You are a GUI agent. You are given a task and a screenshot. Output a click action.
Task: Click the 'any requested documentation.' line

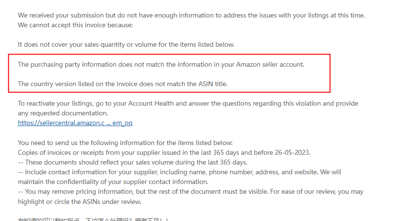point(63,113)
